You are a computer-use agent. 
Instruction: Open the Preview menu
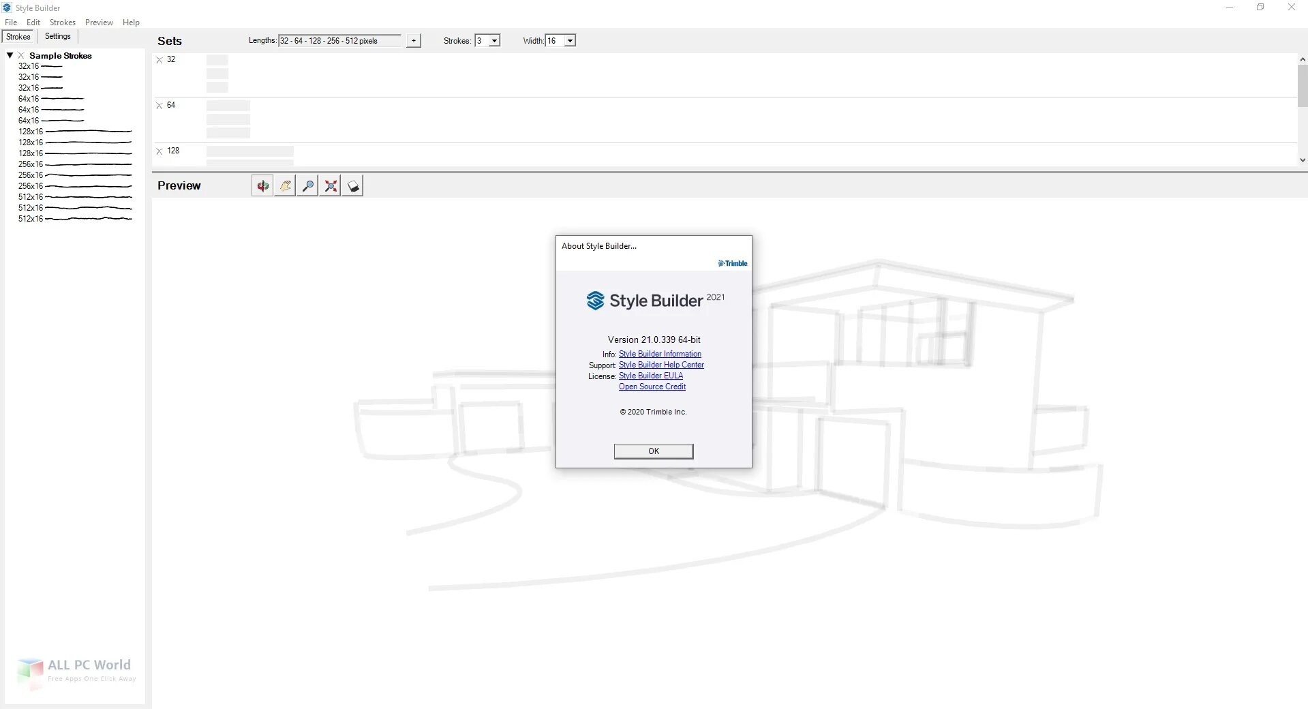pyautogui.click(x=99, y=22)
